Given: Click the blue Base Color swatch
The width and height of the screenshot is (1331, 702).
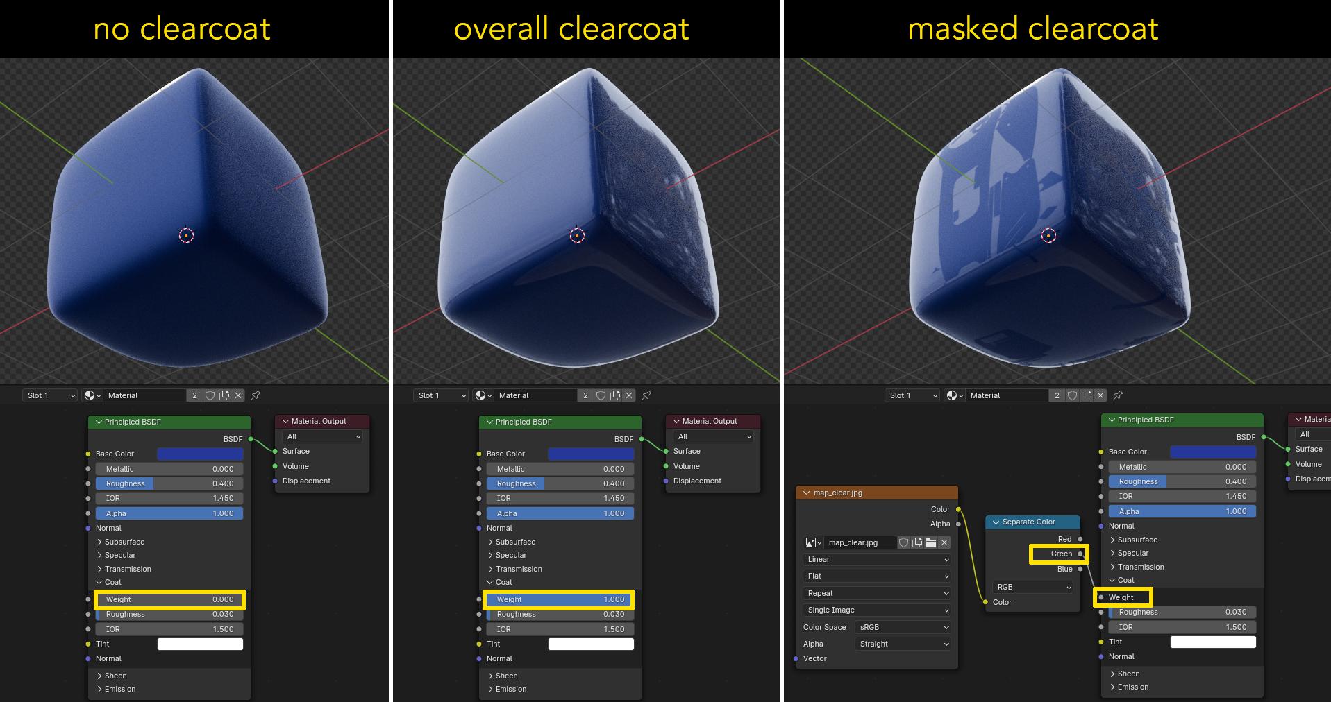Looking at the screenshot, I should click(x=200, y=454).
